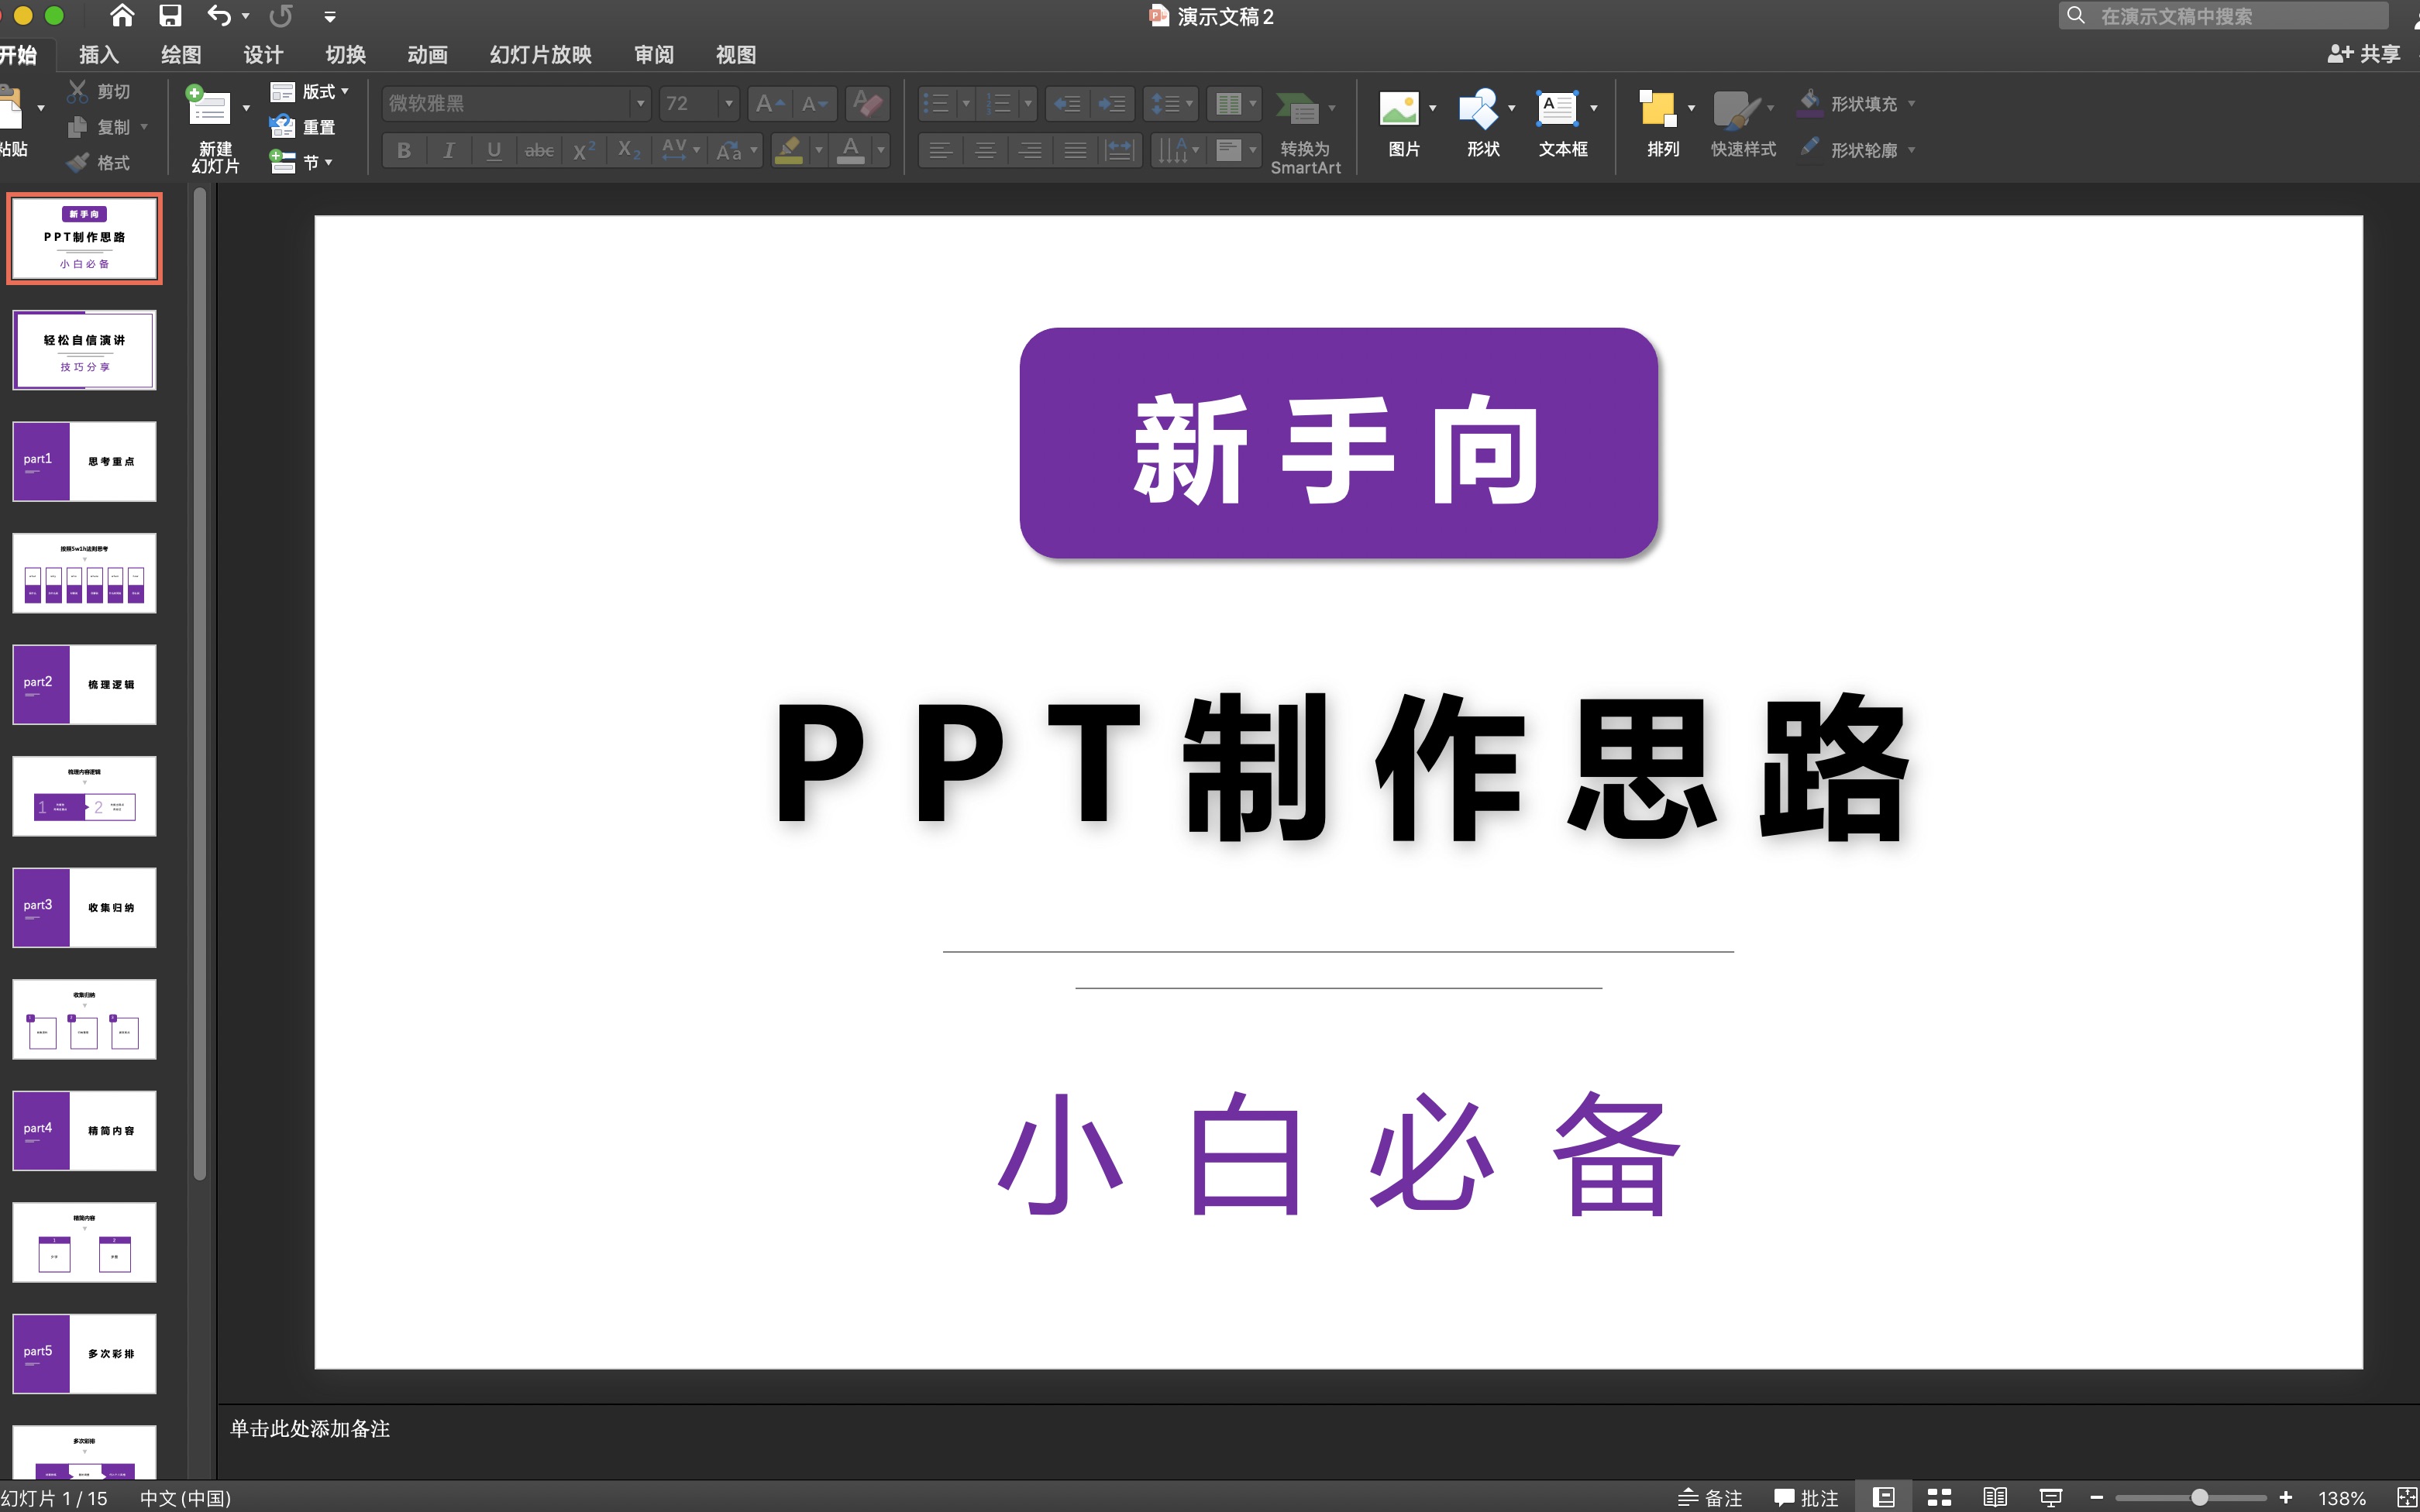Undo the last action

(x=219, y=16)
